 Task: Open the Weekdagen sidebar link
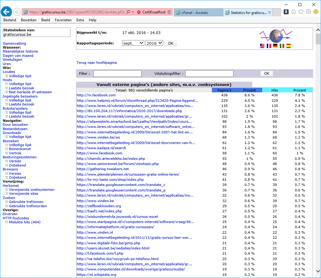(12, 60)
